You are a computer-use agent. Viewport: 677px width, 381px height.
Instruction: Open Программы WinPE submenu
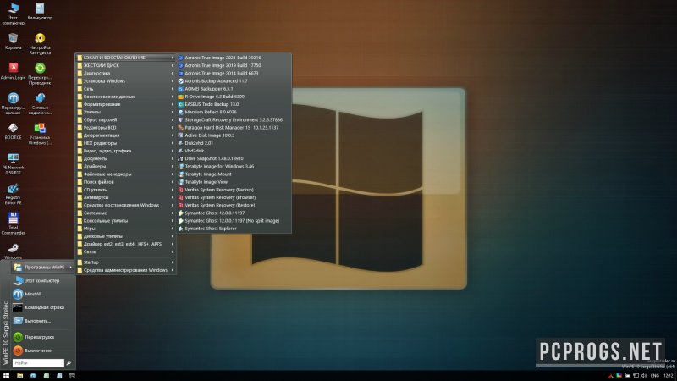point(42,268)
